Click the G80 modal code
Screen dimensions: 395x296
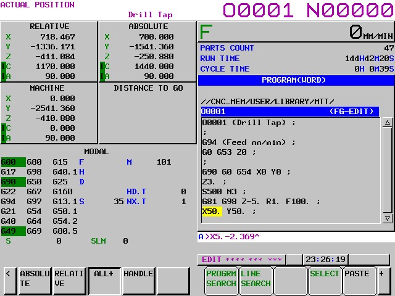tap(35, 162)
